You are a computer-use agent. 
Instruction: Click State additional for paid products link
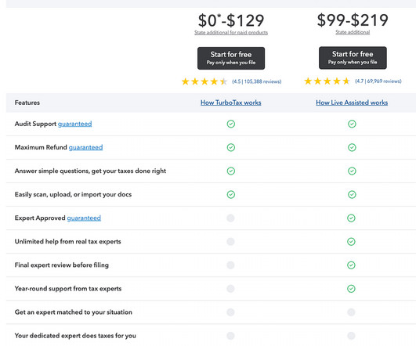231,32
